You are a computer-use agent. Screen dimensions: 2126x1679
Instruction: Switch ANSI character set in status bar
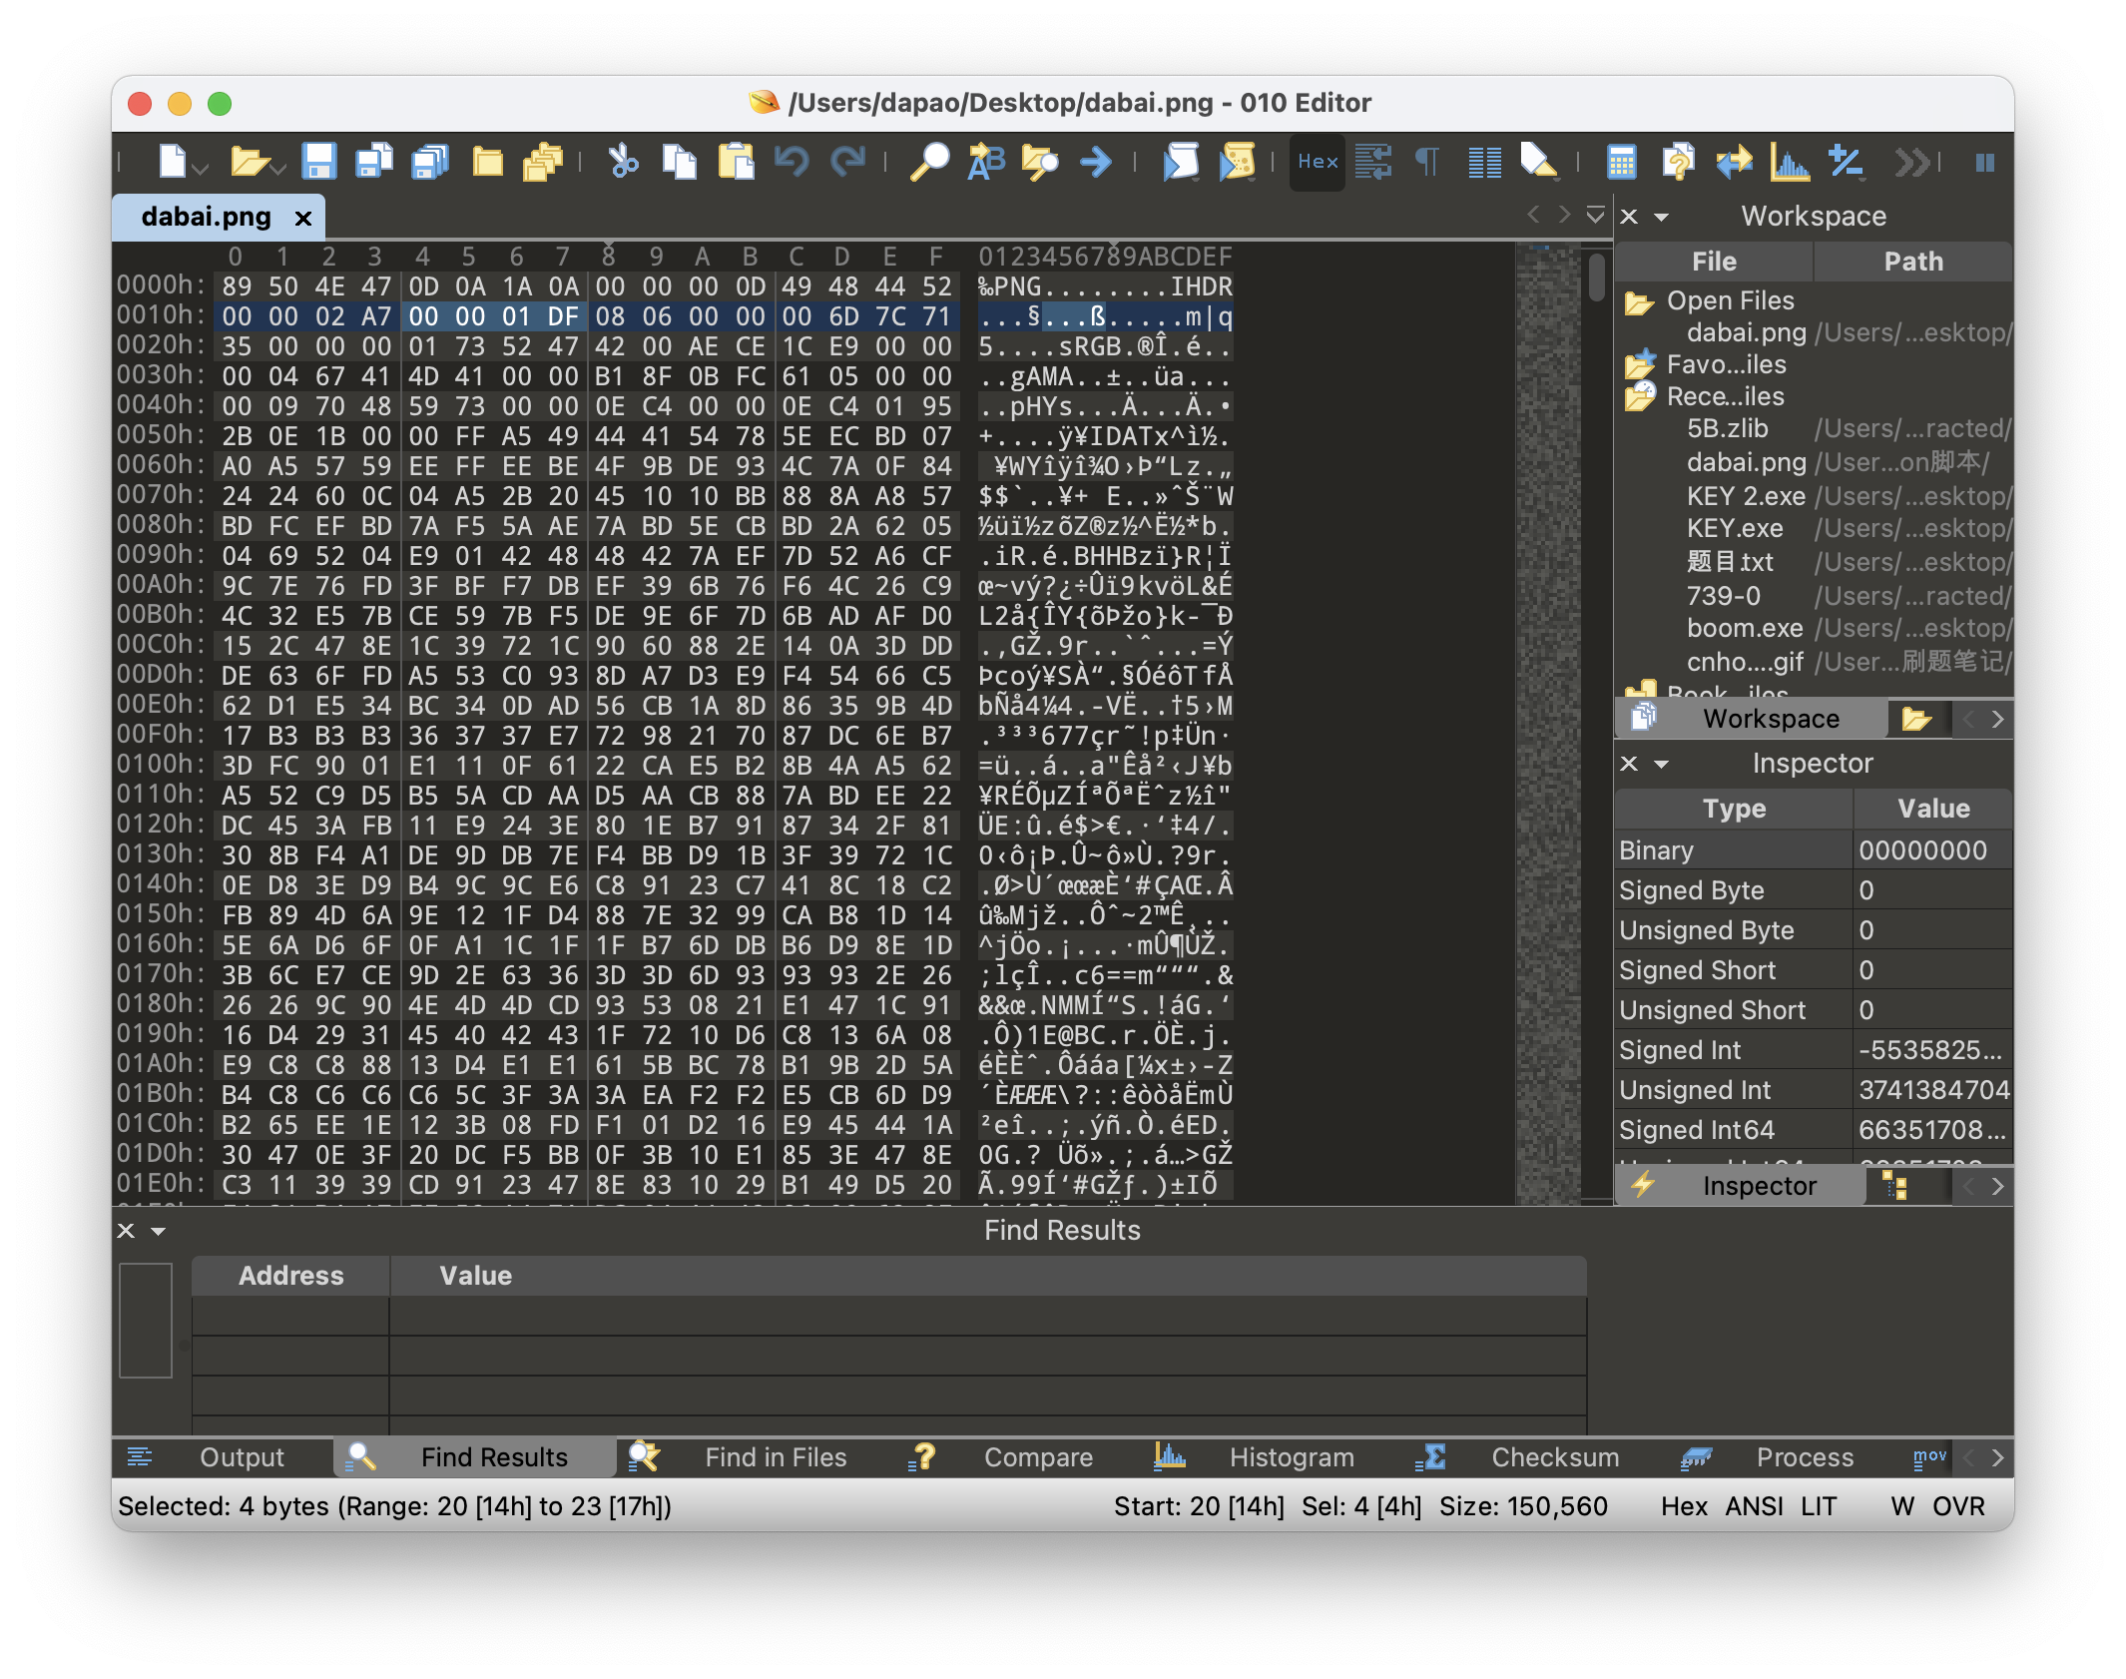(1754, 1506)
